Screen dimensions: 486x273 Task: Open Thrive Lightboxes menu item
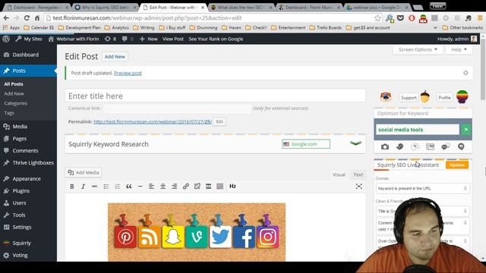click(x=33, y=163)
